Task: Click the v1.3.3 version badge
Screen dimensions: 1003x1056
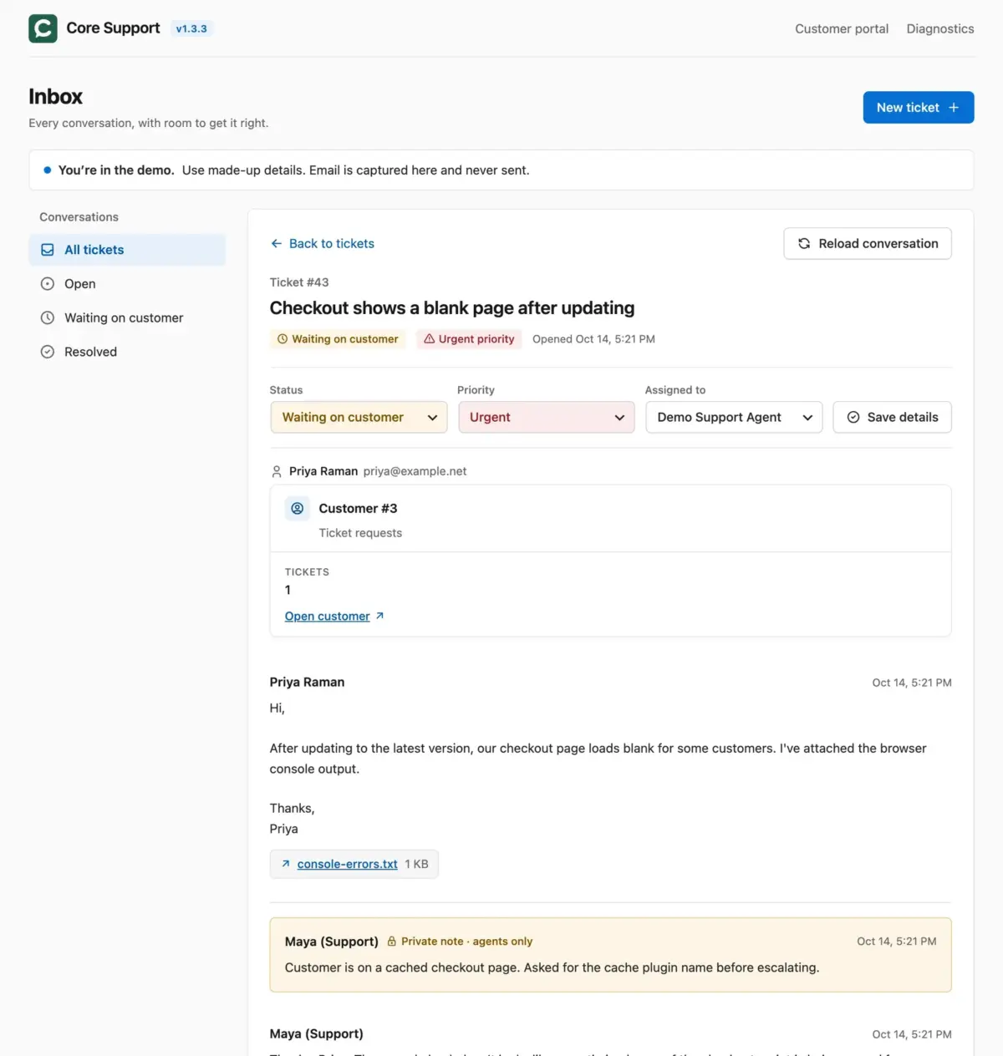Action: coord(191,28)
